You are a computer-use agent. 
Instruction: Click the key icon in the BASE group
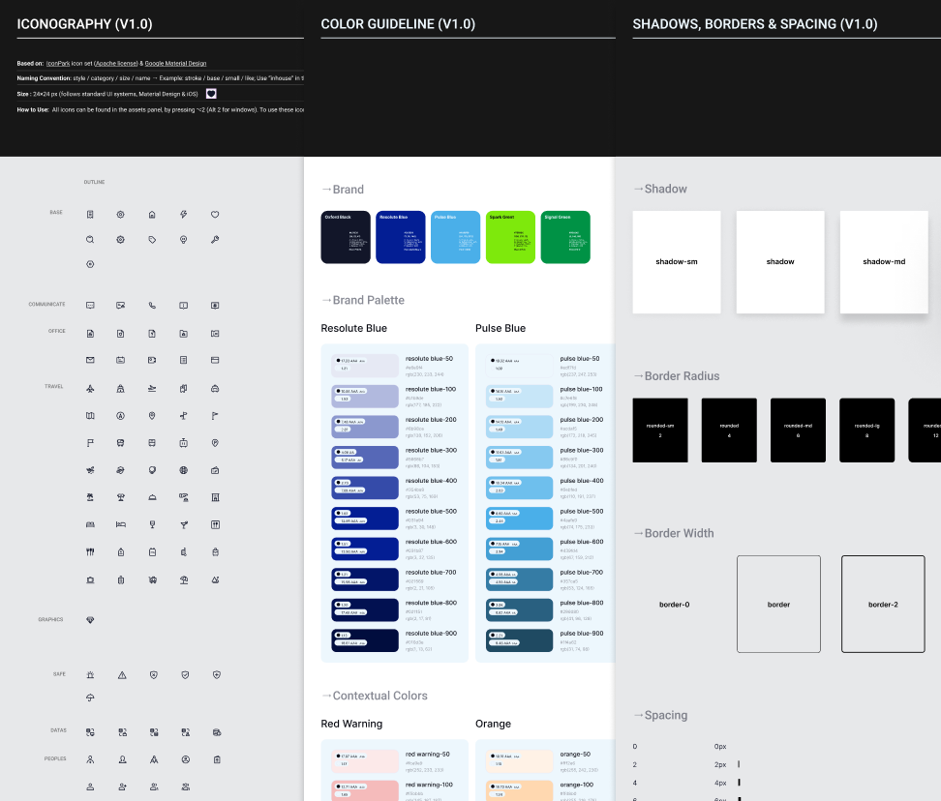click(x=215, y=239)
